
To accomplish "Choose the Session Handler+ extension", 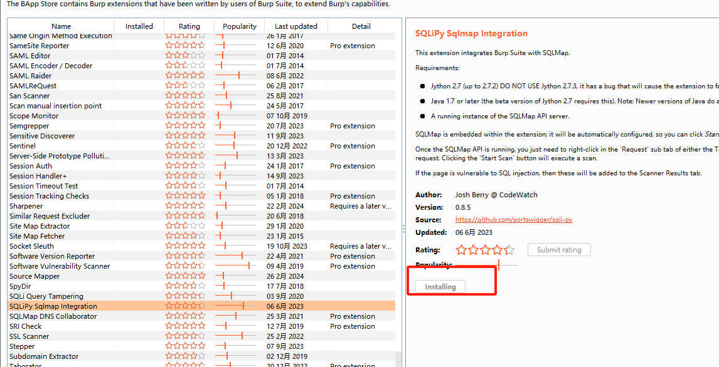I will pyautogui.click(x=202, y=176).
